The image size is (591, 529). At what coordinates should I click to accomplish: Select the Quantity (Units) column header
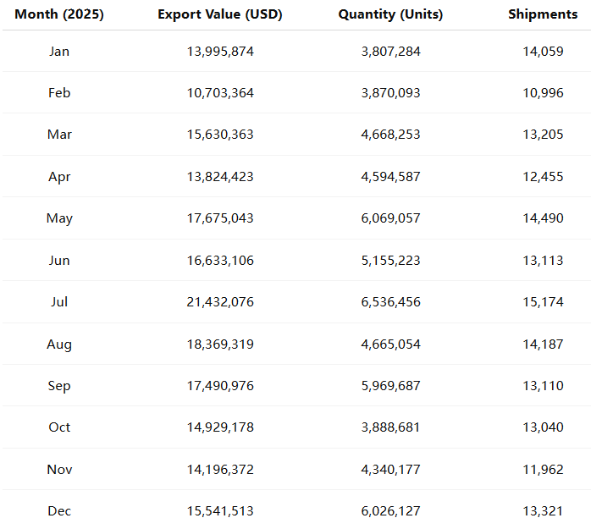click(390, 14)
